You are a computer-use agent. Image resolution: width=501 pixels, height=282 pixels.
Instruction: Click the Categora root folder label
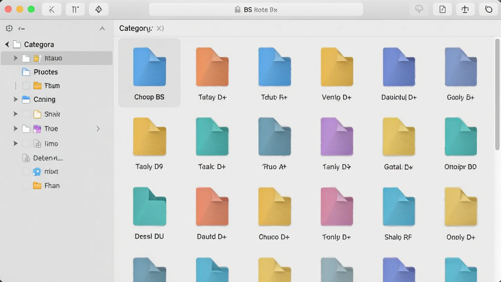[x=39, y=45]
